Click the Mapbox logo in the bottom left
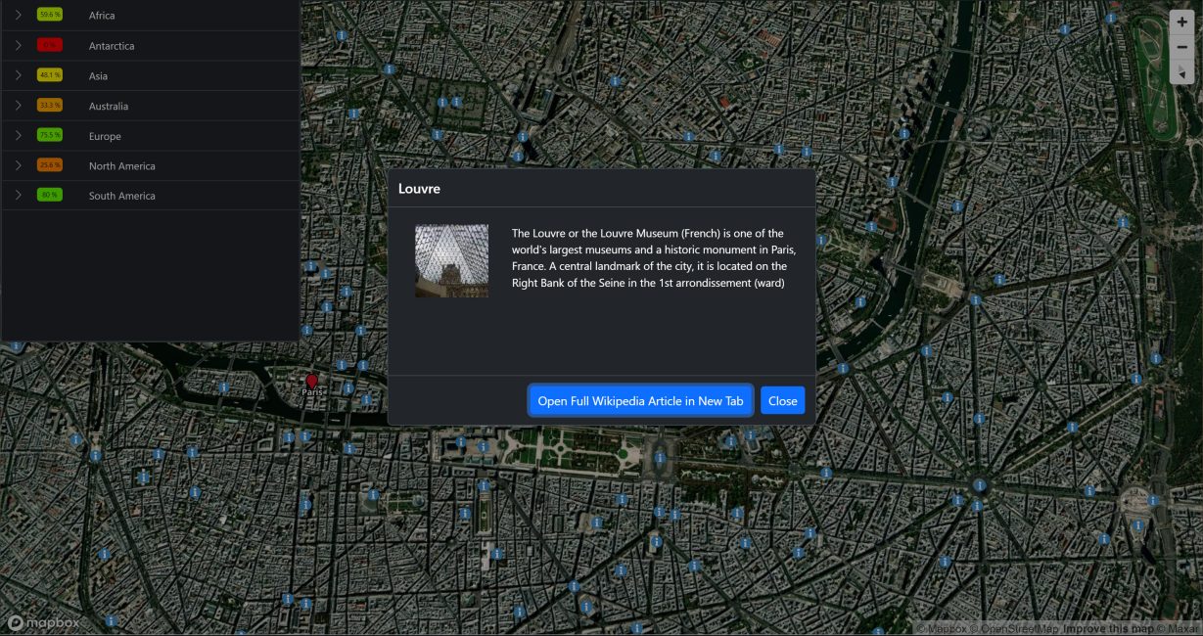Screen dimensions: 1203x636 [x=42, y=622]
